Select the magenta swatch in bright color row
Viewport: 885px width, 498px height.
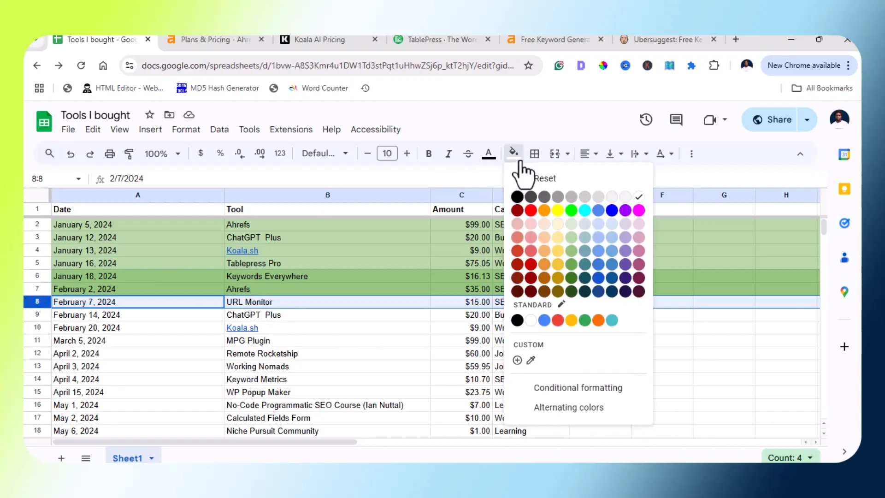click(x=639, y=211)
